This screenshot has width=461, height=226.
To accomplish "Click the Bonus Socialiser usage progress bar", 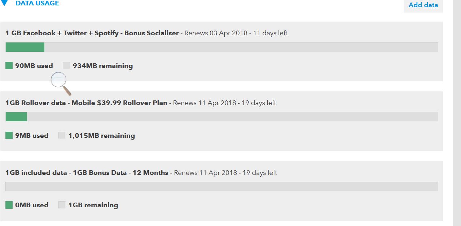I will pos(221,47).
